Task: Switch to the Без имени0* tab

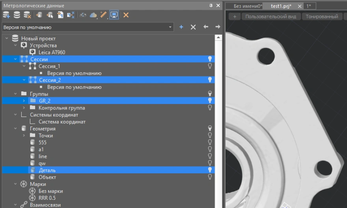Action: click(248, 6)
